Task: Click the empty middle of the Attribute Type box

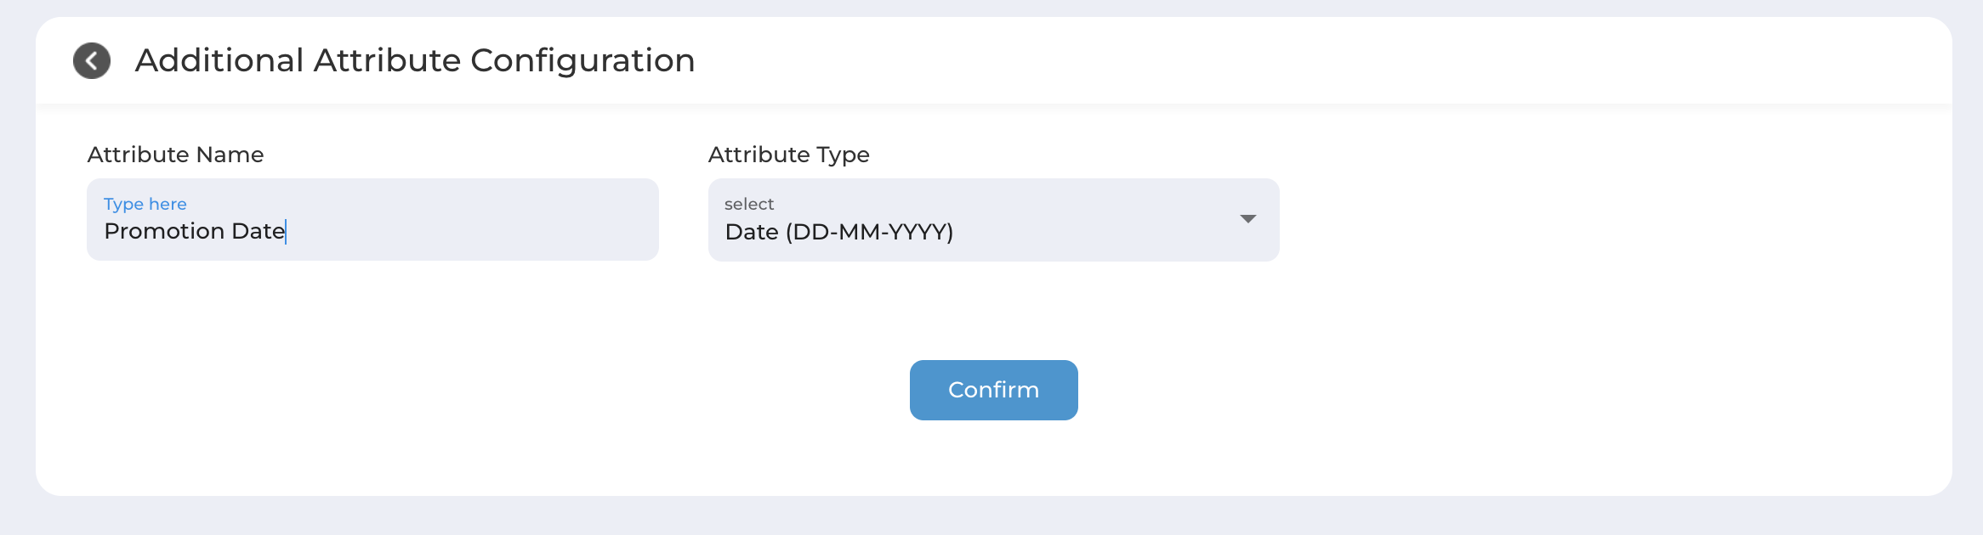Action: click(x=1097, y=221)
